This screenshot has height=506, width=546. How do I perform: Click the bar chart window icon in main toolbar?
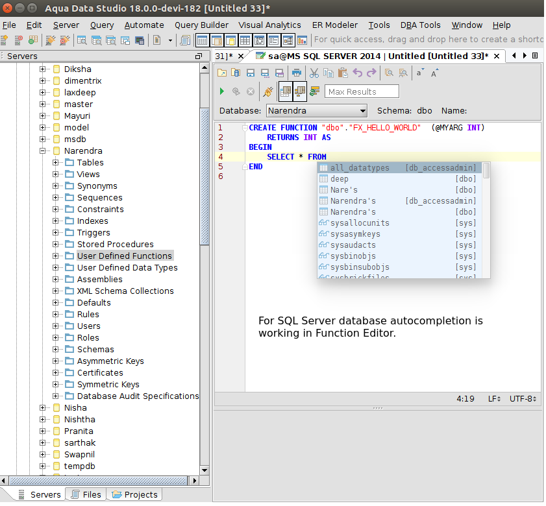[303, 40]
